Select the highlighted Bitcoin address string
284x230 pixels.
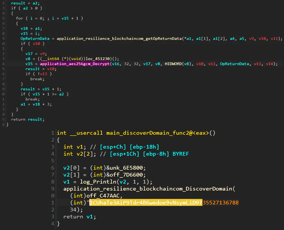[x=146, y=202]
